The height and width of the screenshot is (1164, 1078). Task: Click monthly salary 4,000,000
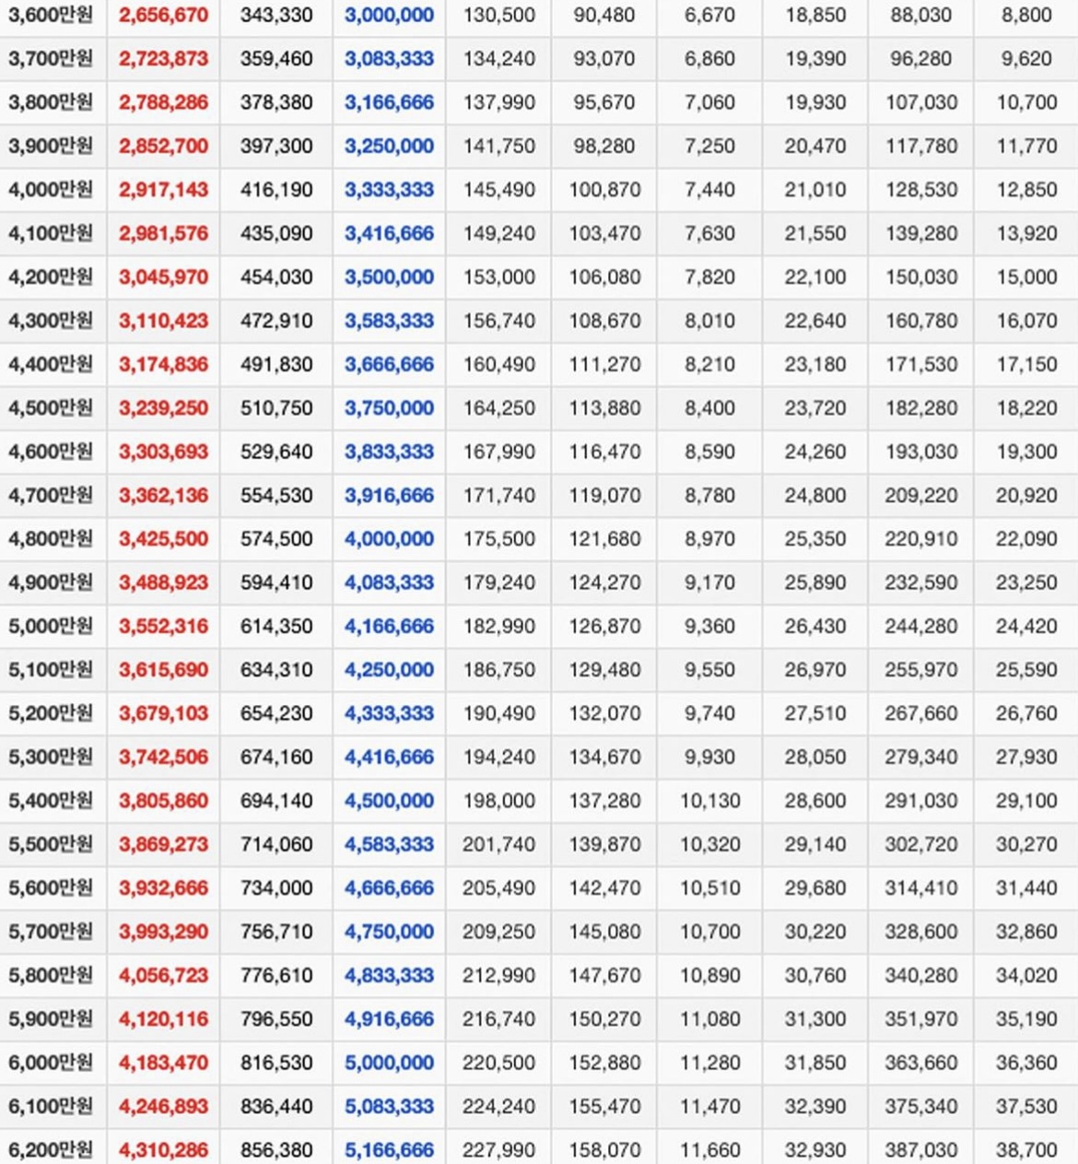point(389,539)
